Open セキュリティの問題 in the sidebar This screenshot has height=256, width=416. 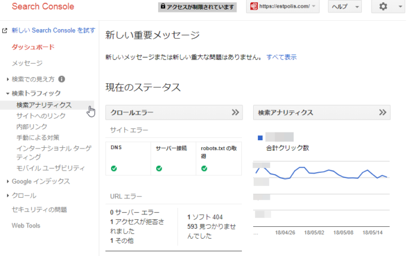pyautogui.click(x=39, y=210)
